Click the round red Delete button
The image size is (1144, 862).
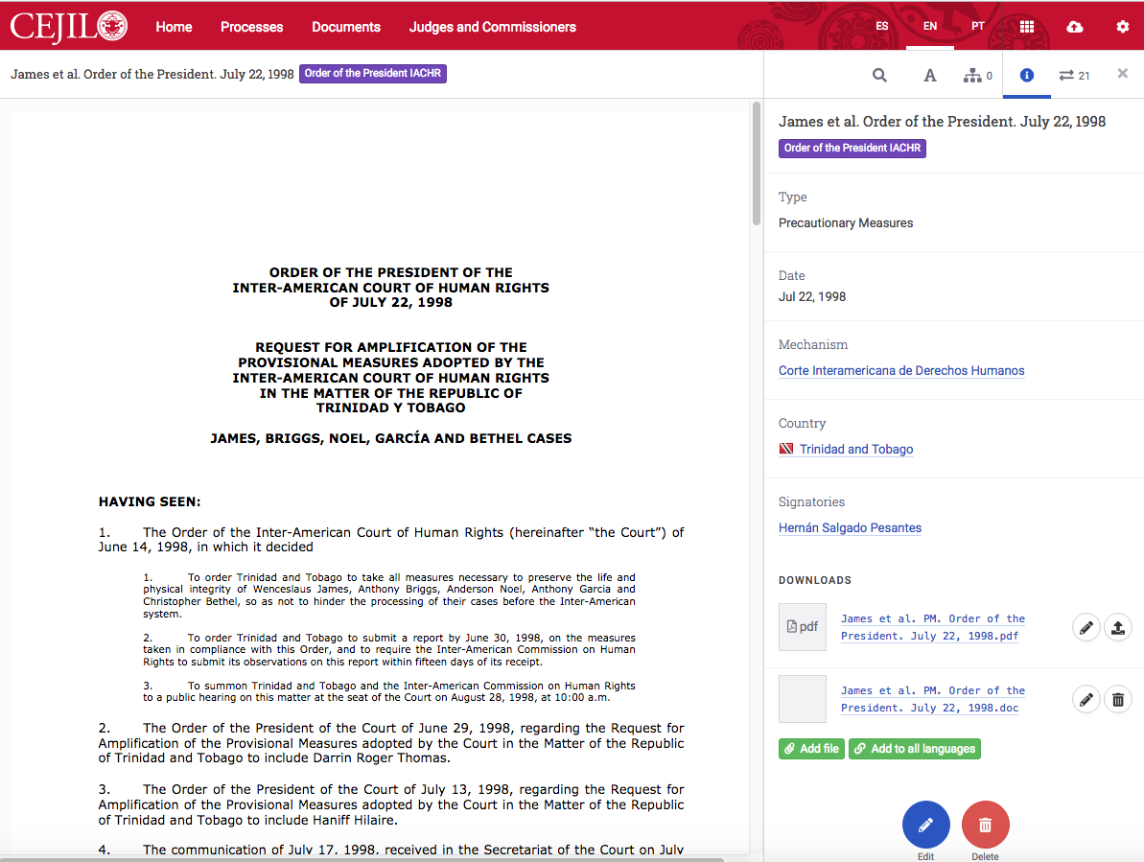pos(986,825)
